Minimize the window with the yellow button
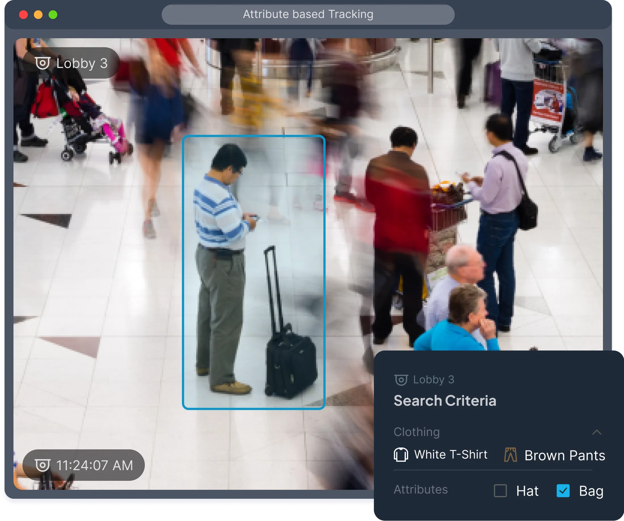Image resolution: width=624 pixels, height=521 pixels. [x=38, y=14]
